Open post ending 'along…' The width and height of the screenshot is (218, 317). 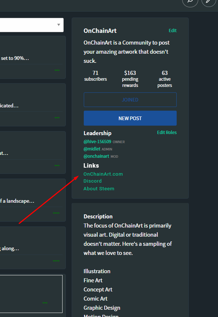point(10,248)
